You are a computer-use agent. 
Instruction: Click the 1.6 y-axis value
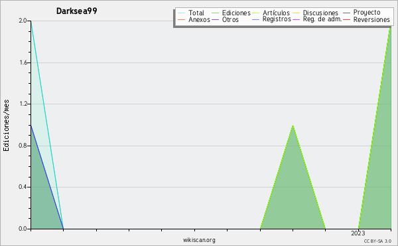pos(23,62)
